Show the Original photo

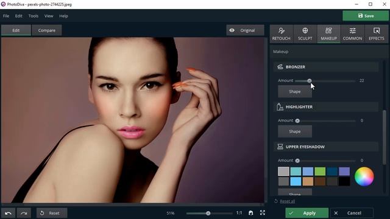point(245,30)
